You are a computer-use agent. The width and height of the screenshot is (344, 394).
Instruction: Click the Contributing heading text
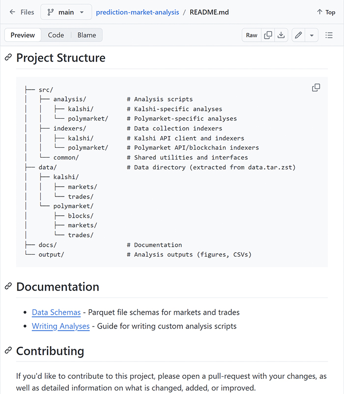click(50, 351)
